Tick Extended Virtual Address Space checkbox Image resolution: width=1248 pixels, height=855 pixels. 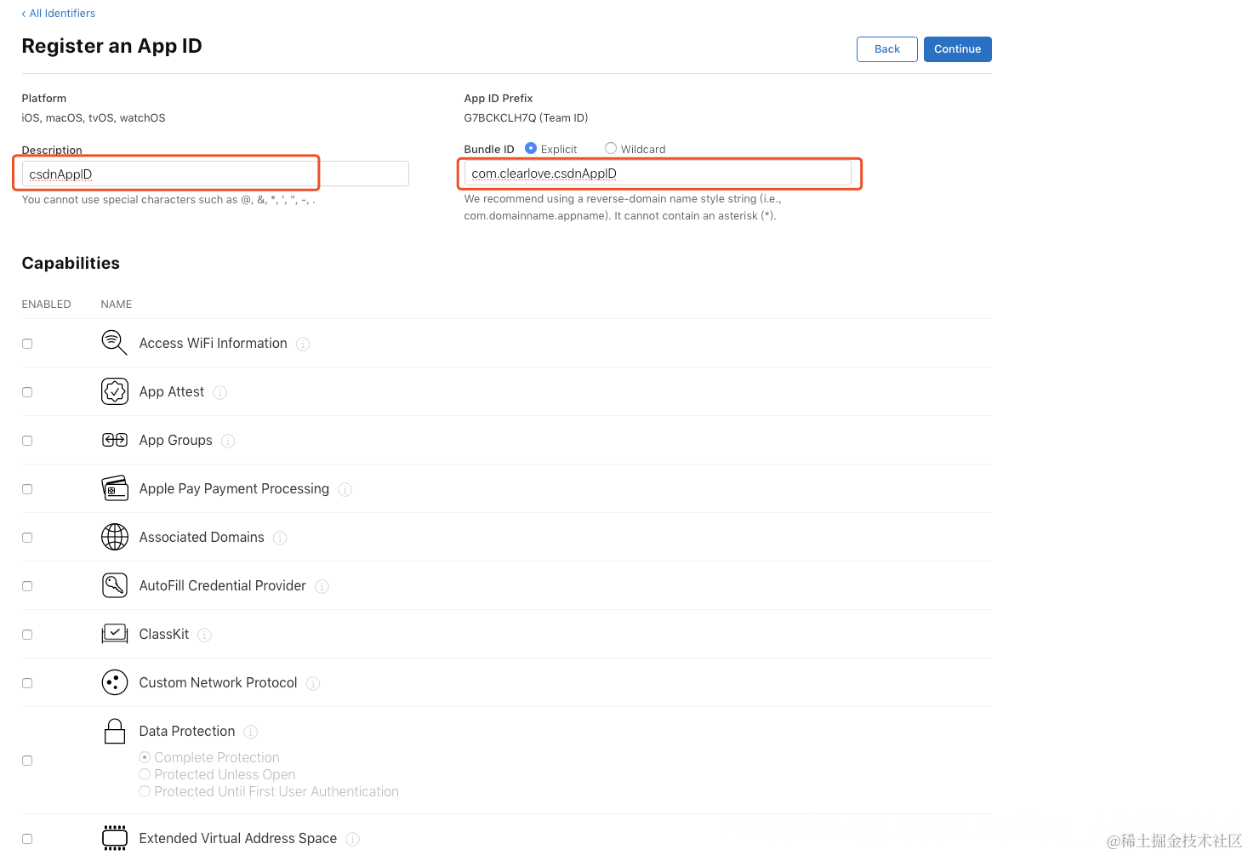point(27,839)
